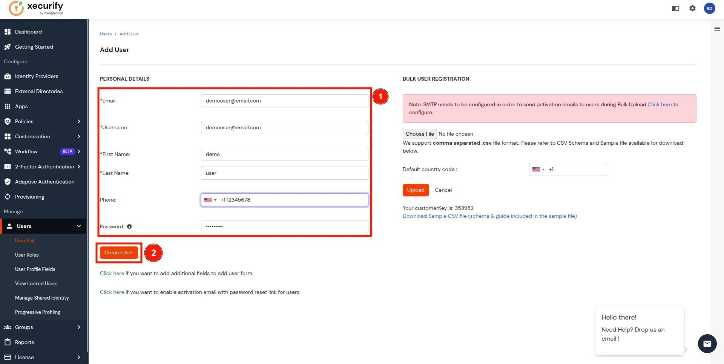Select Provisioning in the sidebar

coord(29,197)
